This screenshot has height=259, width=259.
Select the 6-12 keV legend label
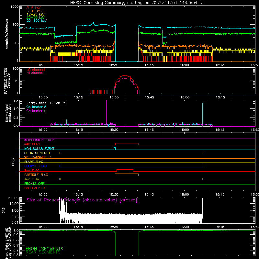pos(35,11)
